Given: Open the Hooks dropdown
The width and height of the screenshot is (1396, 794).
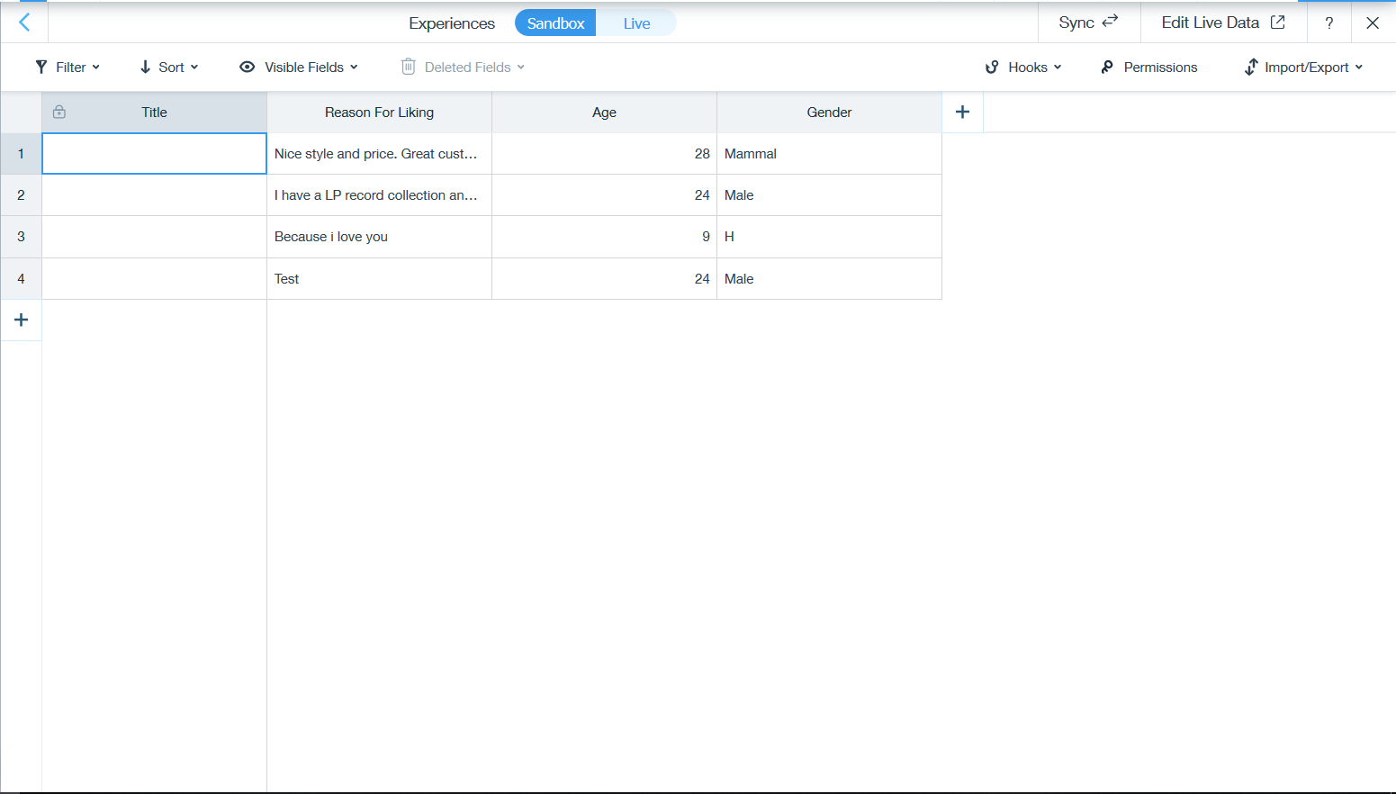Looking at the screenshot, I should coord(1023,68).
